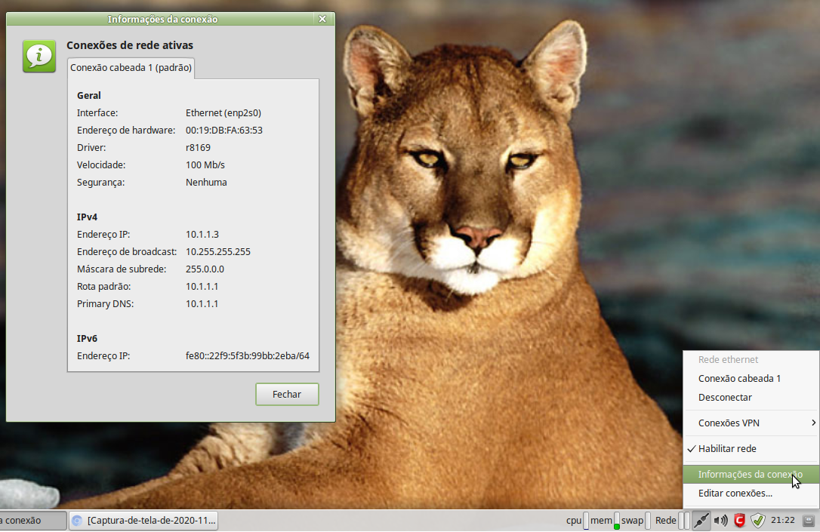
Task: Choose Conexão cabeada 1 in the network menu
Action: 751,378
